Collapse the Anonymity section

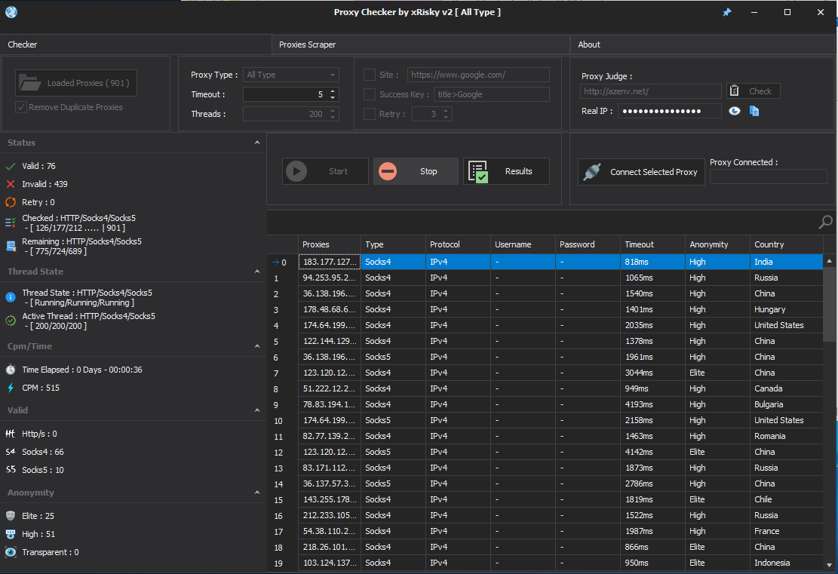257,493
